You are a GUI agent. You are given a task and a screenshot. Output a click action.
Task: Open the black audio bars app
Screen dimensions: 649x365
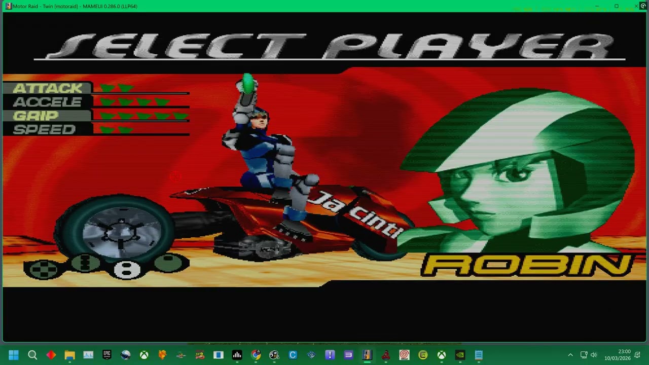tap(237, 355)
